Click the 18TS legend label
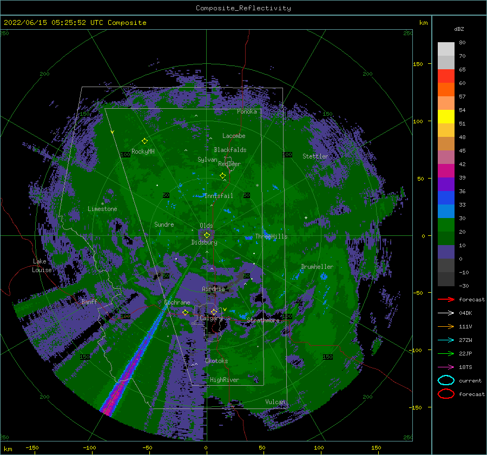487x455 pixels. [x=465, y=367]
